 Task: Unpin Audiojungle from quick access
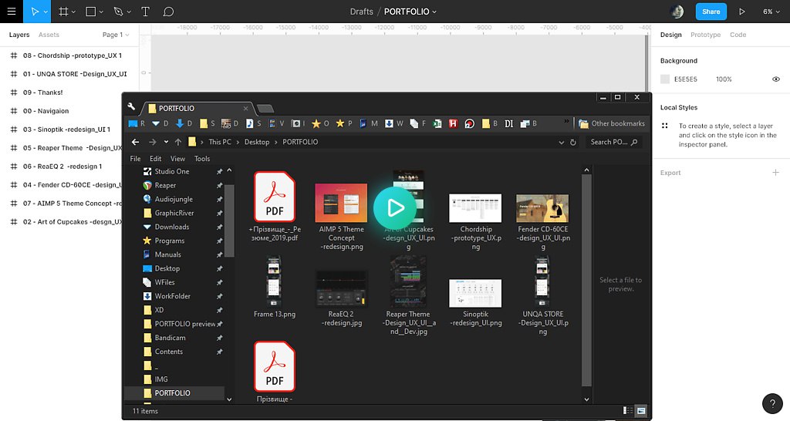219,200
